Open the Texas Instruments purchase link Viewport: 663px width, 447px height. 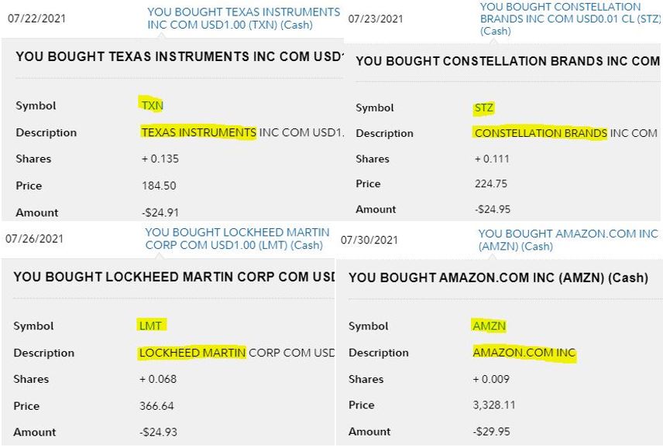(243, 19)
